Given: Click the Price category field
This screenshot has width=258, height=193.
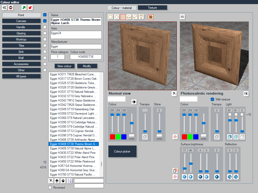Looking at the screenshot, I should click(57, 57).
